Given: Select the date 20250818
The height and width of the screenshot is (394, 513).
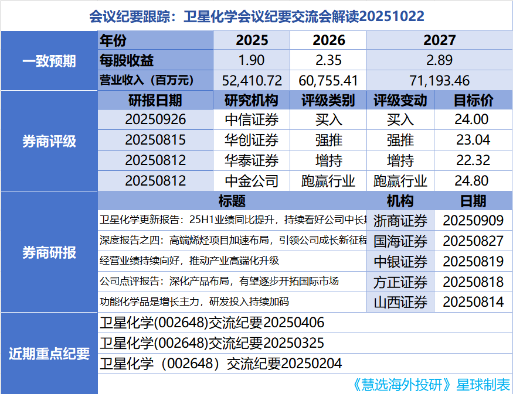Looking at the screenshot, I should coord(473,282).
